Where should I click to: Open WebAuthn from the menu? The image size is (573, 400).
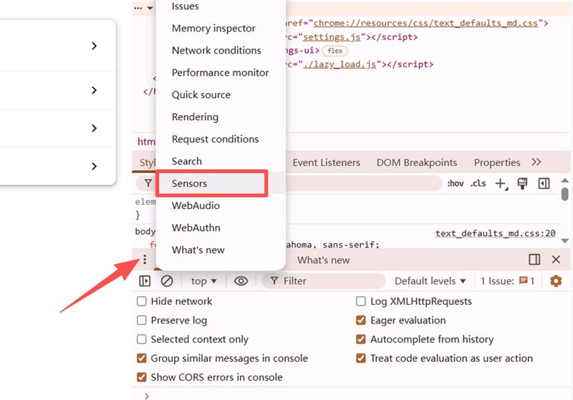tap(221, 228)
